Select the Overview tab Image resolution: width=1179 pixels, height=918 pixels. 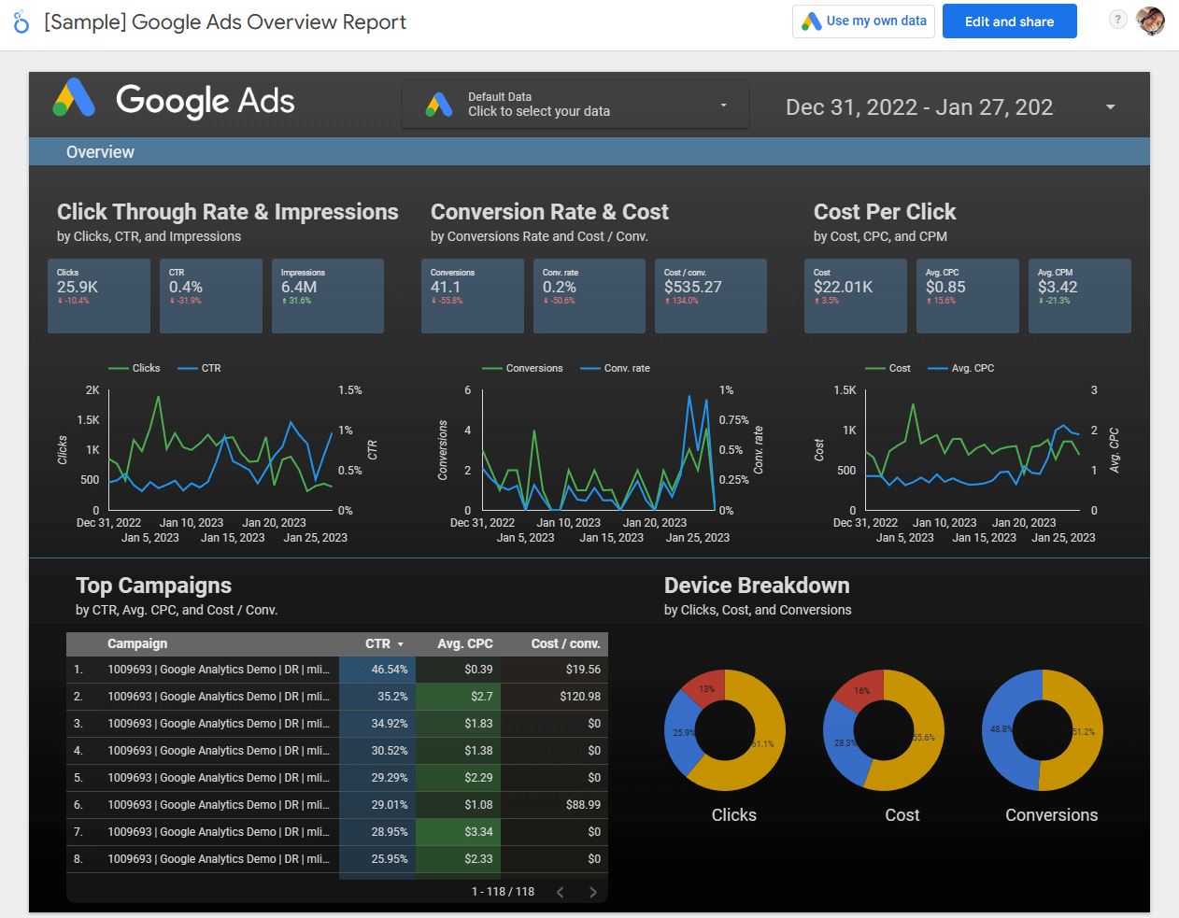pos(100,152)
